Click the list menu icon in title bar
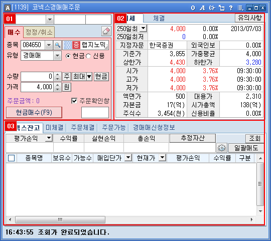Viewport: 271px width, 241px height. 240,8
